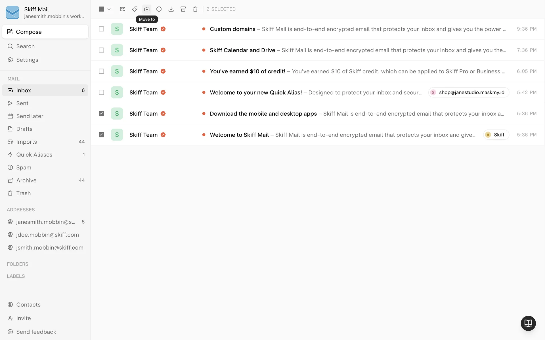Report selected emails as spam icon
The width and height of the screenshot is (545, 340).
tap(159, 9)
